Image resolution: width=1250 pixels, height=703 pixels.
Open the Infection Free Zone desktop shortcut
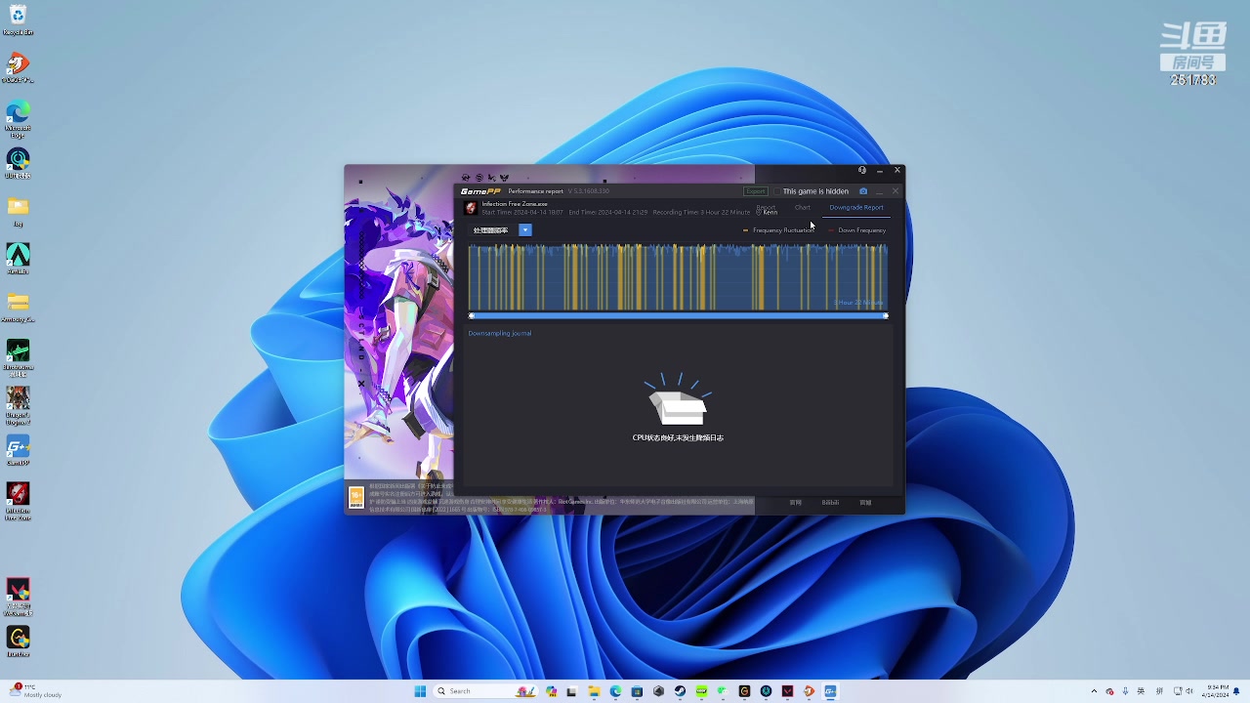pyautogui.click(x=18, y=500)
